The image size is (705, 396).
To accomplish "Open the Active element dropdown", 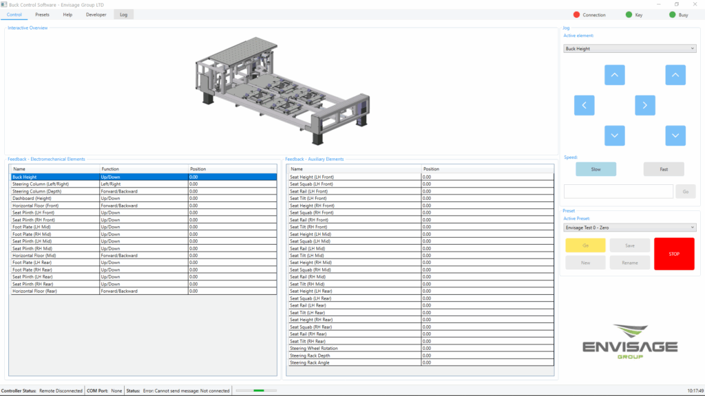I will (x=629, y=48).
